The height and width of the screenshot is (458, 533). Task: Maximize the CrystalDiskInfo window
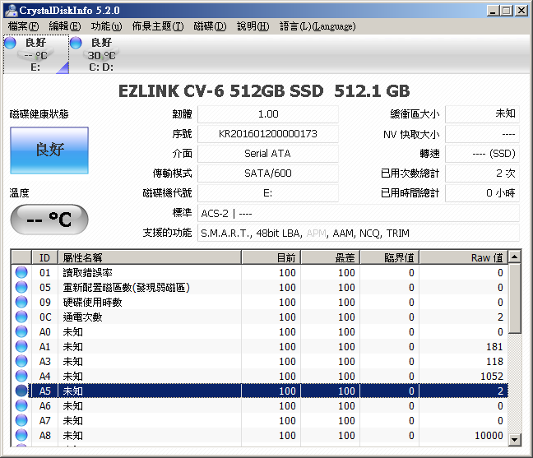[x=506, y=11]
